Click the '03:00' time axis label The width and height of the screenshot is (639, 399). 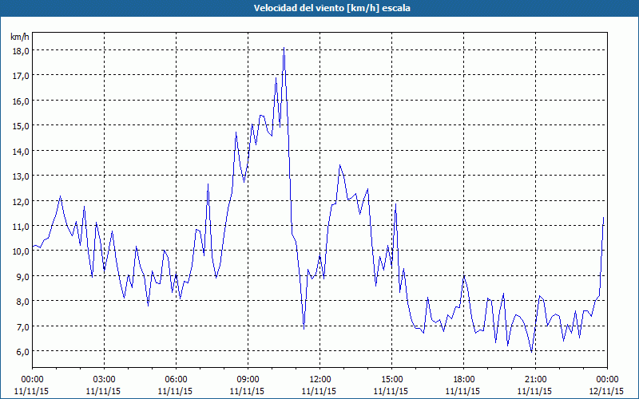[105, 380]
